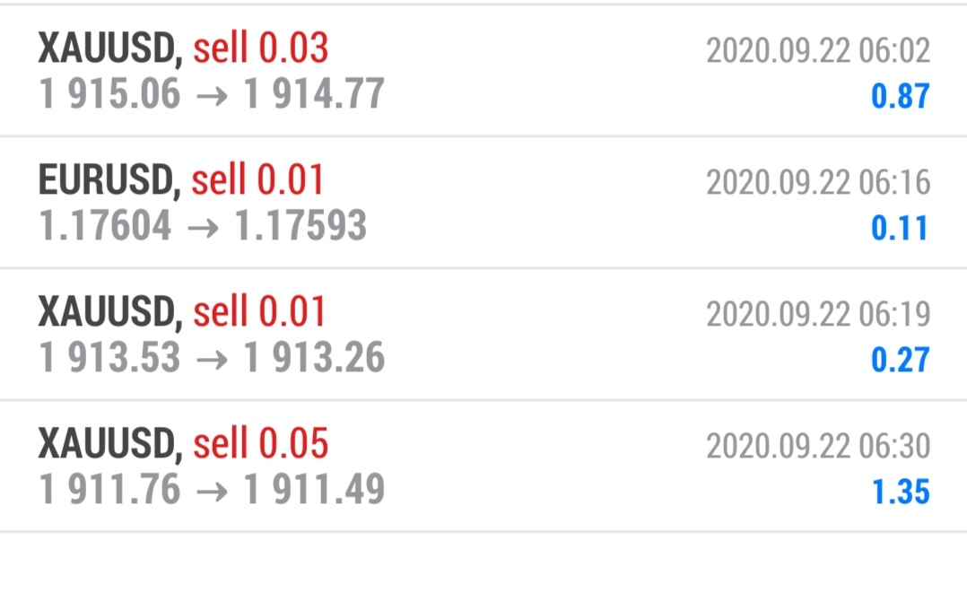Click timestamp 2020.09.22 06:19
This screenshot has width=967, height=610.
(818, 315)
